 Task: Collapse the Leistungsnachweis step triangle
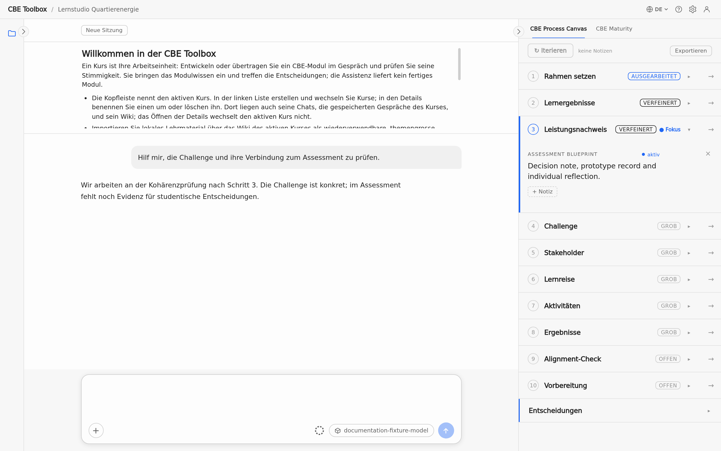(689, 130)
